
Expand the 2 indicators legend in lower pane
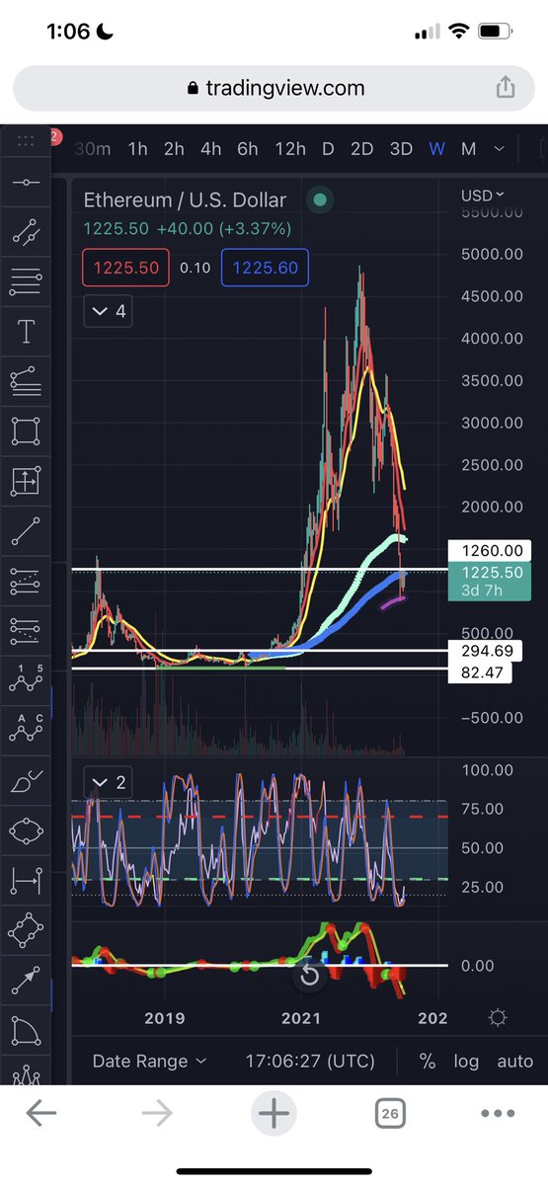click(110, 783)
